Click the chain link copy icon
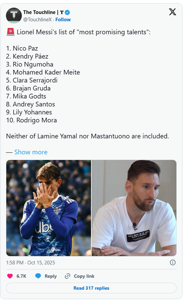Image resolution: width=183 pixels, height=300 pixels. click(x=67, y=276)
